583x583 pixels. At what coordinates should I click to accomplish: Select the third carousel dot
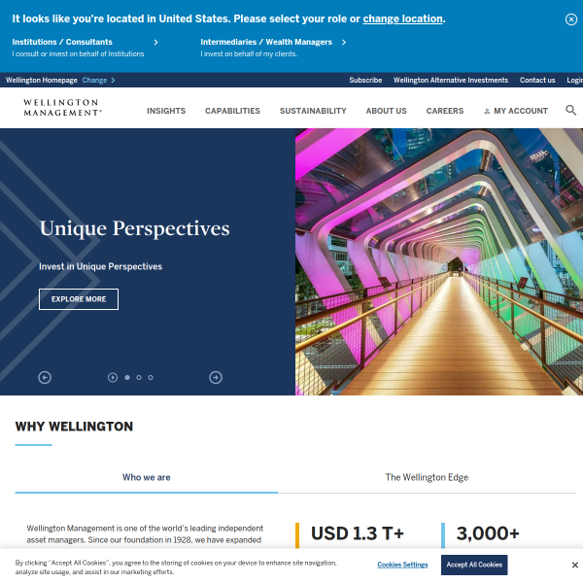pos(151,377)
